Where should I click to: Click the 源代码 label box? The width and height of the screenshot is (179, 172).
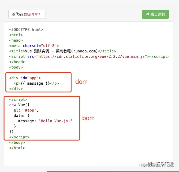tap(27, 14)
